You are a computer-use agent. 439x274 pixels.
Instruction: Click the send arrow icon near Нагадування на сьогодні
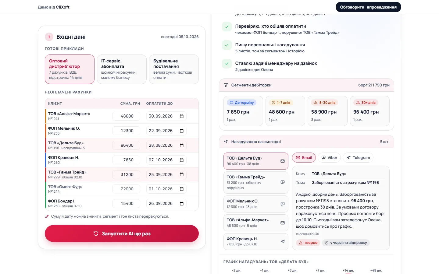226,142
